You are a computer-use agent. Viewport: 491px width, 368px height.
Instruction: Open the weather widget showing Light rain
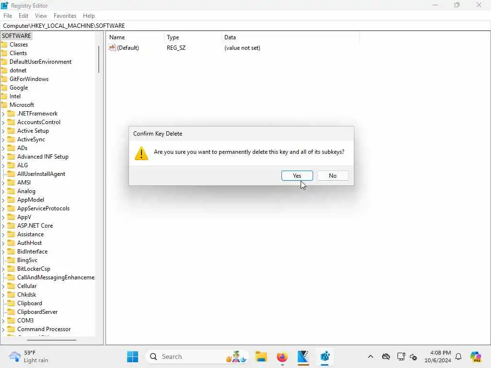[x=29, y=356]
